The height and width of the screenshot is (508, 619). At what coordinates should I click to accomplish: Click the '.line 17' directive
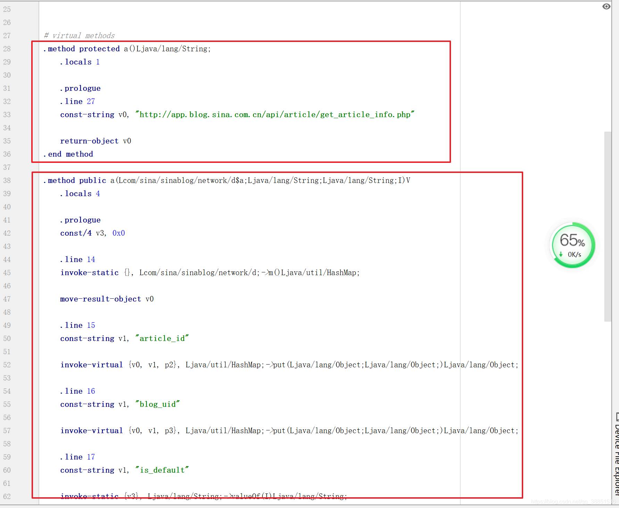77,457
